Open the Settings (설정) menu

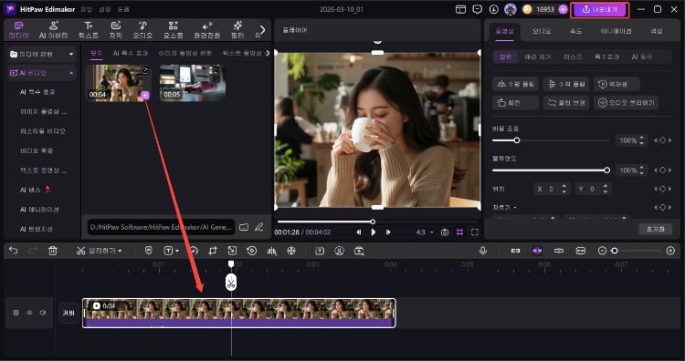click(104, 9)
